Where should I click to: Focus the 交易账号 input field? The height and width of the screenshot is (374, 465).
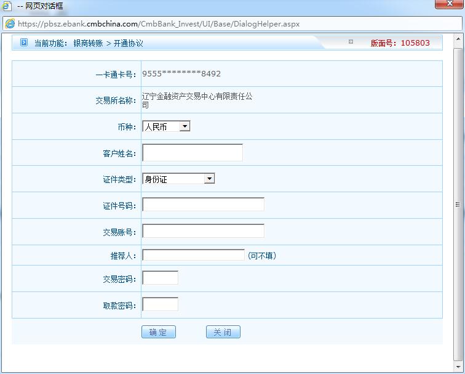coord(204,231)
